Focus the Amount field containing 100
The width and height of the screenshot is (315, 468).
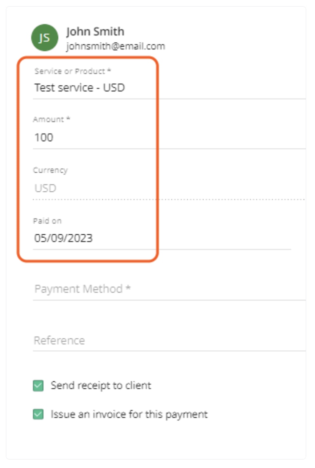click(x=169, y=138)
